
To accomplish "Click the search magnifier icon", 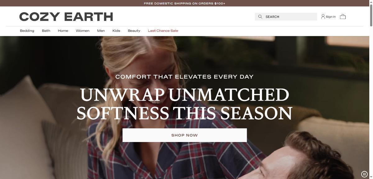I will 260,16.
